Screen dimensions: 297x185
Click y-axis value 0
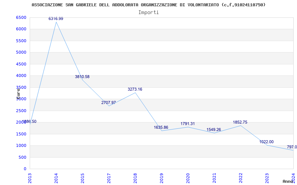point(25,169)
